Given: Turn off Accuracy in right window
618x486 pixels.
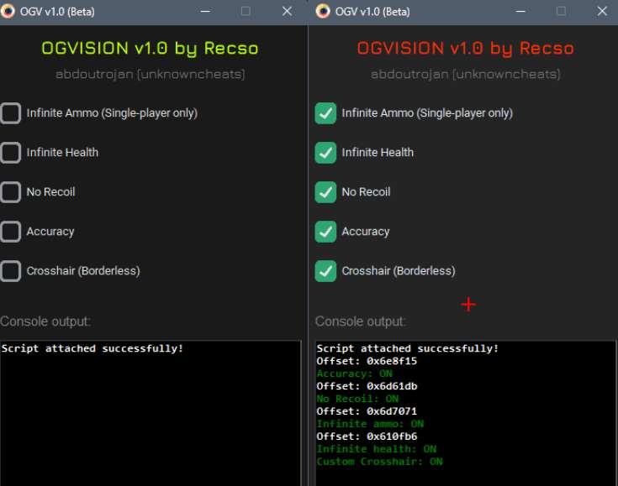Looking at the screenshot, I should pyautogui.click(x=325, y=232).
